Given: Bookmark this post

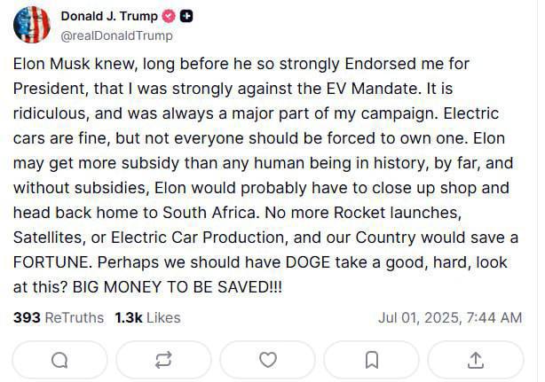Looking at the screenshot, I should coord(372,360).
